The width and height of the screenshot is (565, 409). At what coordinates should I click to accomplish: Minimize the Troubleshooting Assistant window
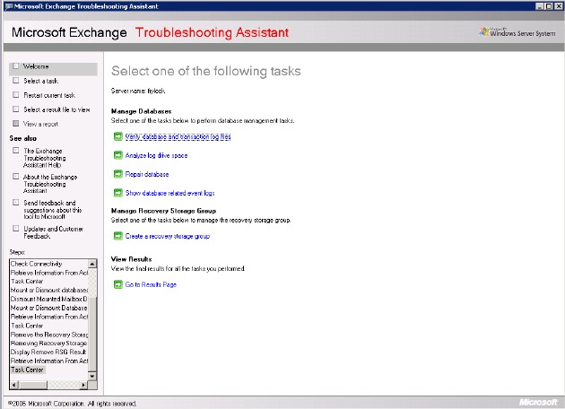539,6
